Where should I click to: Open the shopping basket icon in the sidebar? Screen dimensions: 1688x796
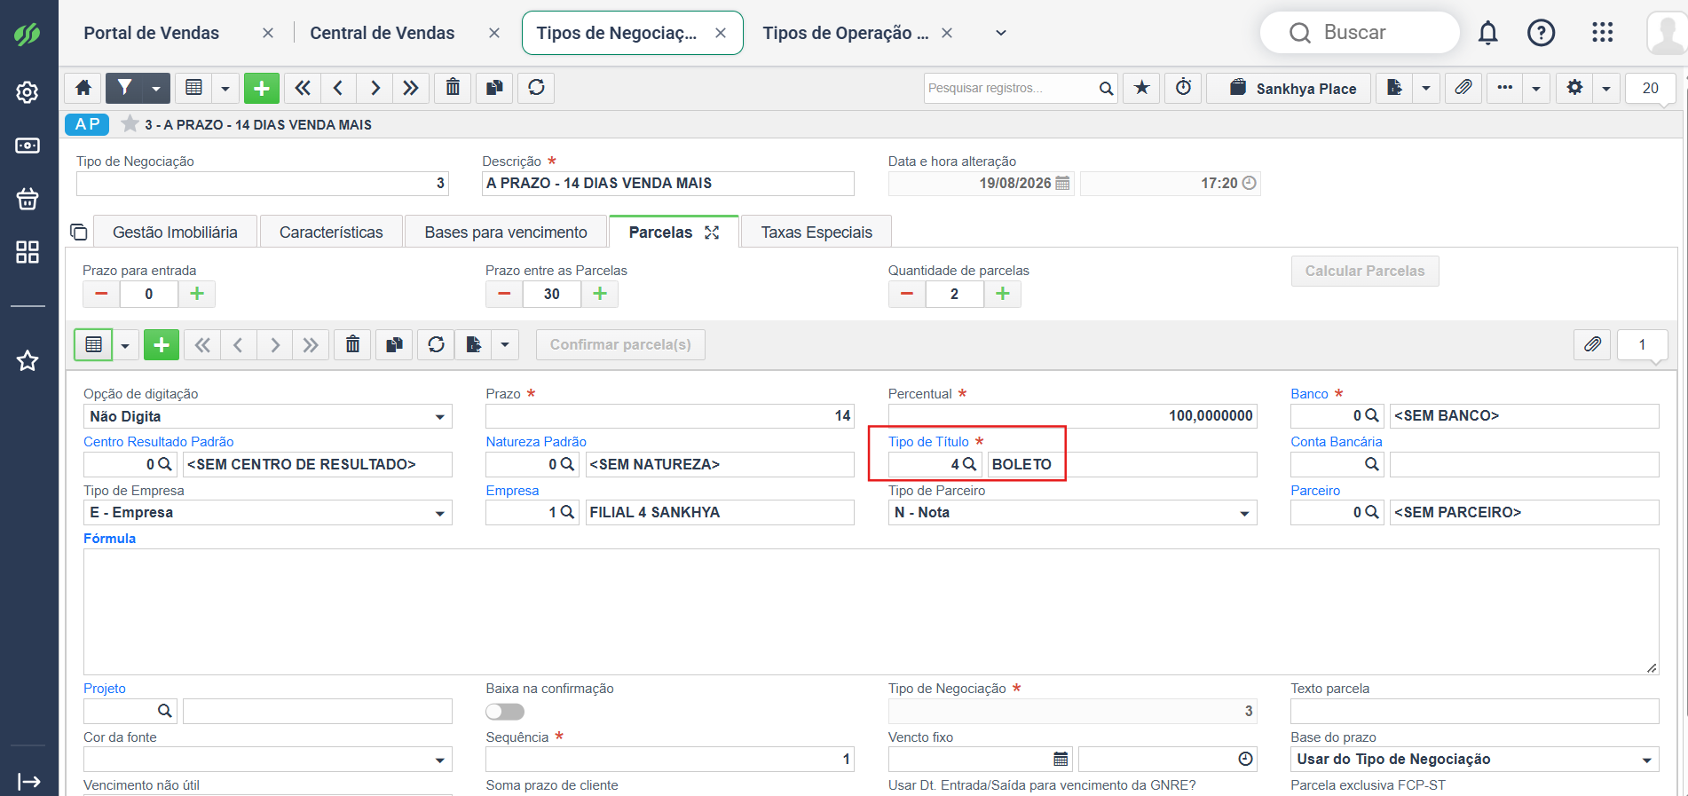[x=28, y=198]
